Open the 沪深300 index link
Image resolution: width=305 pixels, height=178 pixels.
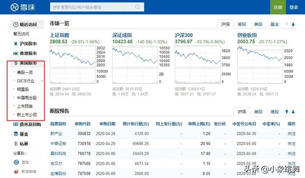[x=184, y=35]
